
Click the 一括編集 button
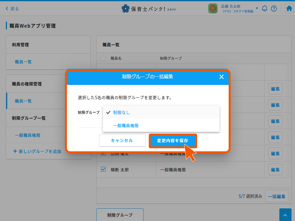[x=276, y=196]
